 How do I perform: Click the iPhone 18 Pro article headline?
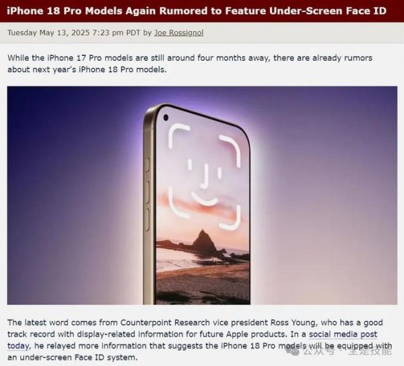pyautogui.click(x=197, y=11)
